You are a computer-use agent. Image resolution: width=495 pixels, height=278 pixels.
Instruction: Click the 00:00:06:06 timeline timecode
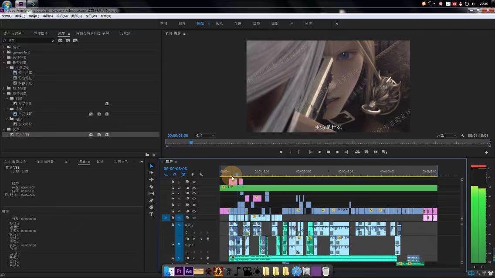click(175, 169)
